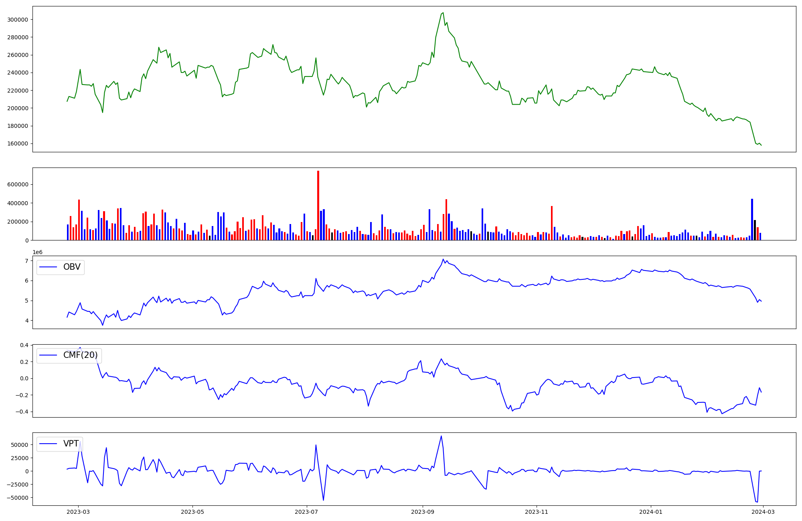
Task: Click the 600000 volume axis label
Action: (x=18, y=185)
